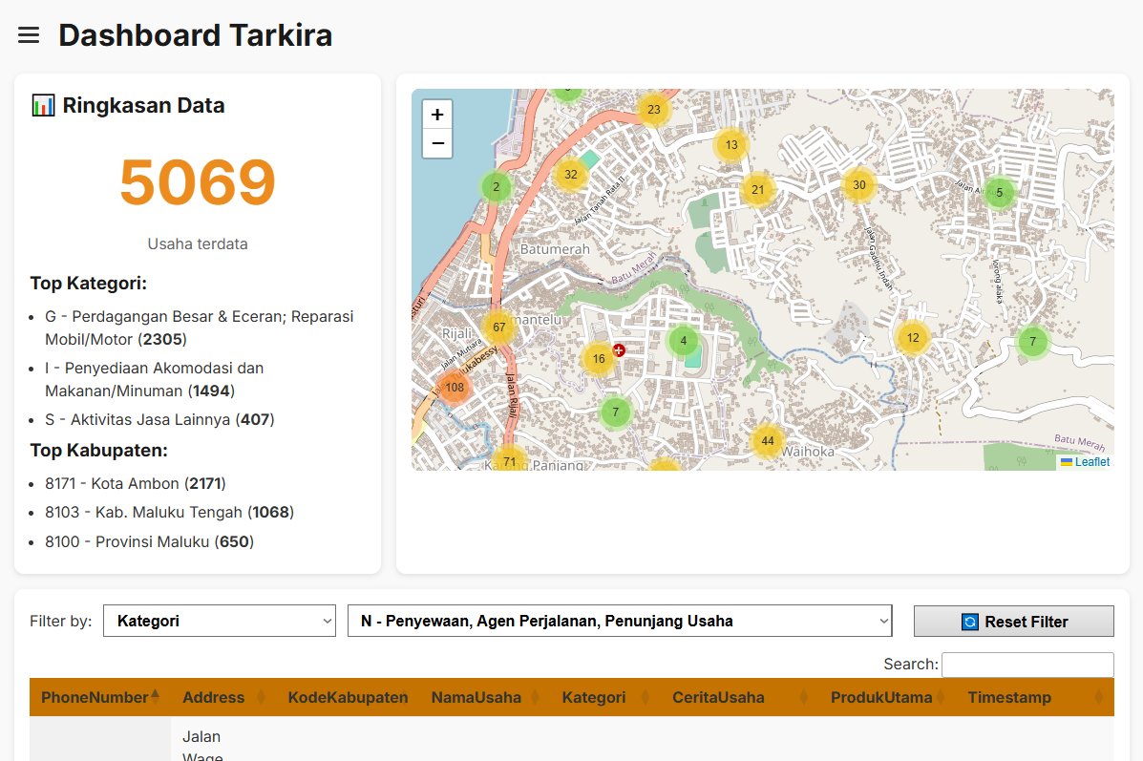Image resolution: width=1143 pixels, height=761 pixels.
Task: Click the 'Top Kabupaten:' heading
Action: [98, 451]
